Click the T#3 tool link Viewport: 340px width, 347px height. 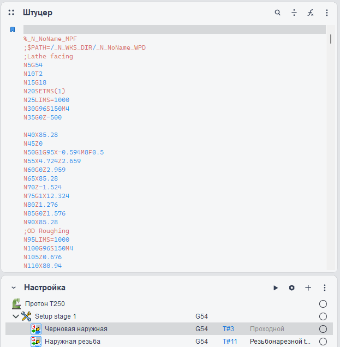click(228, 329)
